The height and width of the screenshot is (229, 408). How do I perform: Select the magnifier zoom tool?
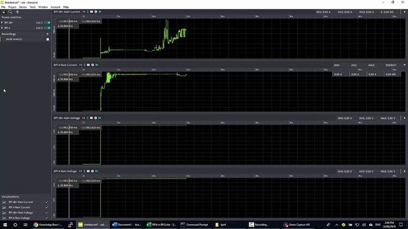point(10,12)
